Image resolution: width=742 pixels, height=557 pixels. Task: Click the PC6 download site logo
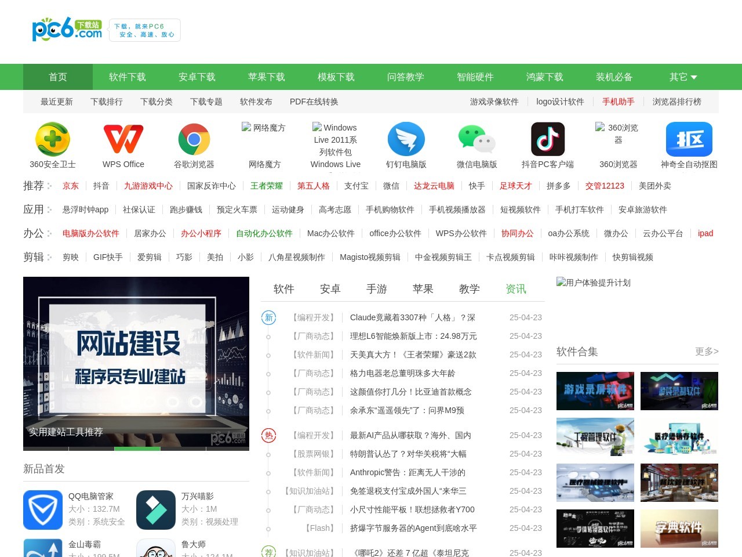coord(67,29)
